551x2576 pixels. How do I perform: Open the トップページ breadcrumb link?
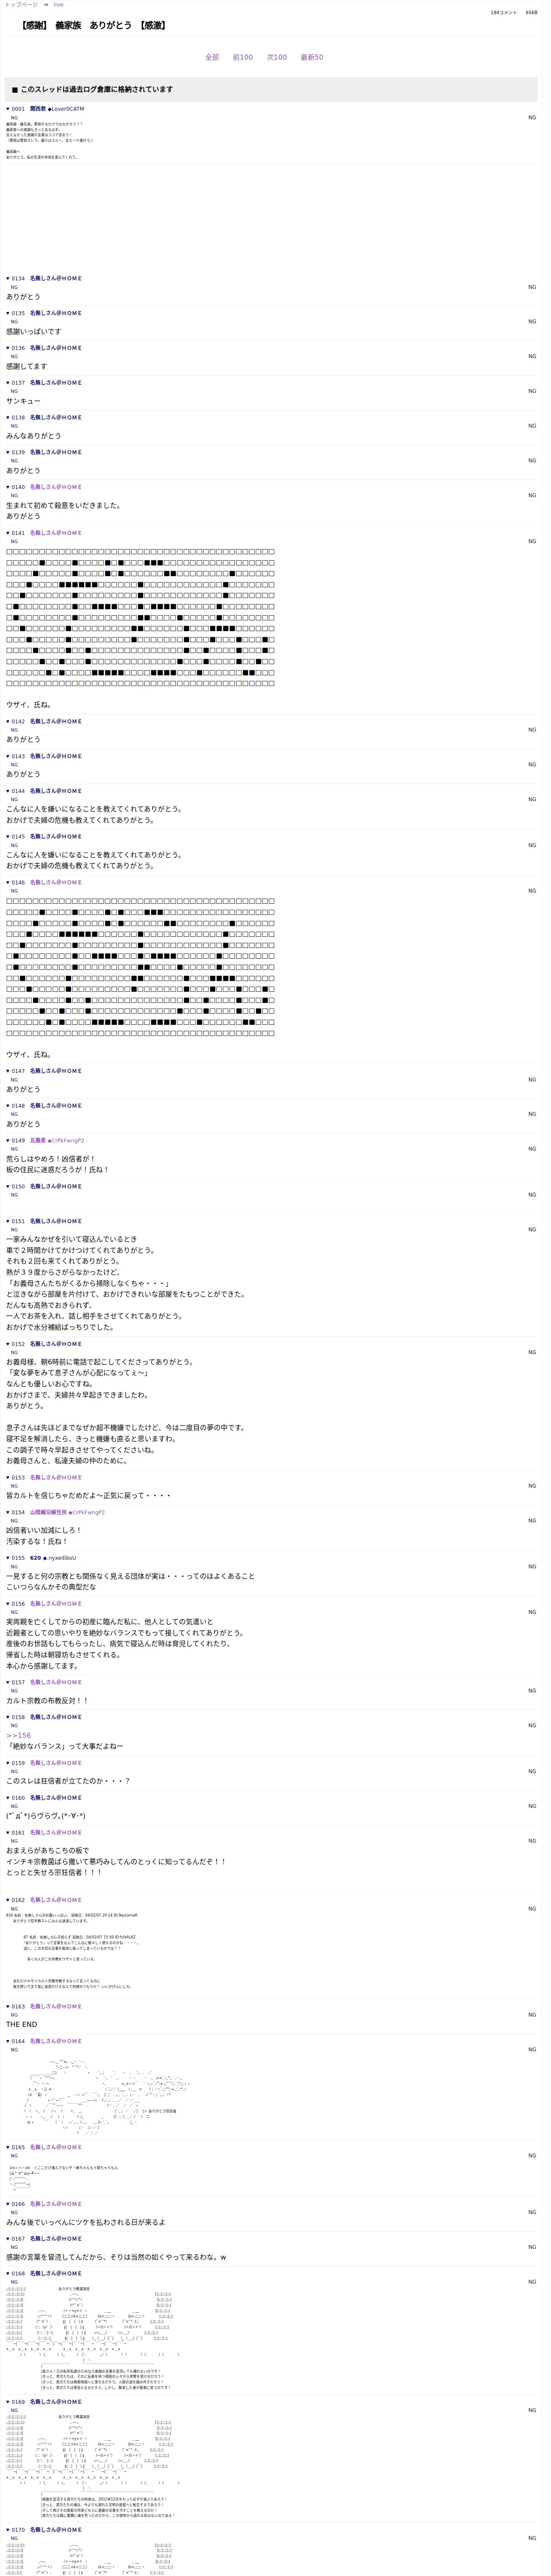[21, 5]
